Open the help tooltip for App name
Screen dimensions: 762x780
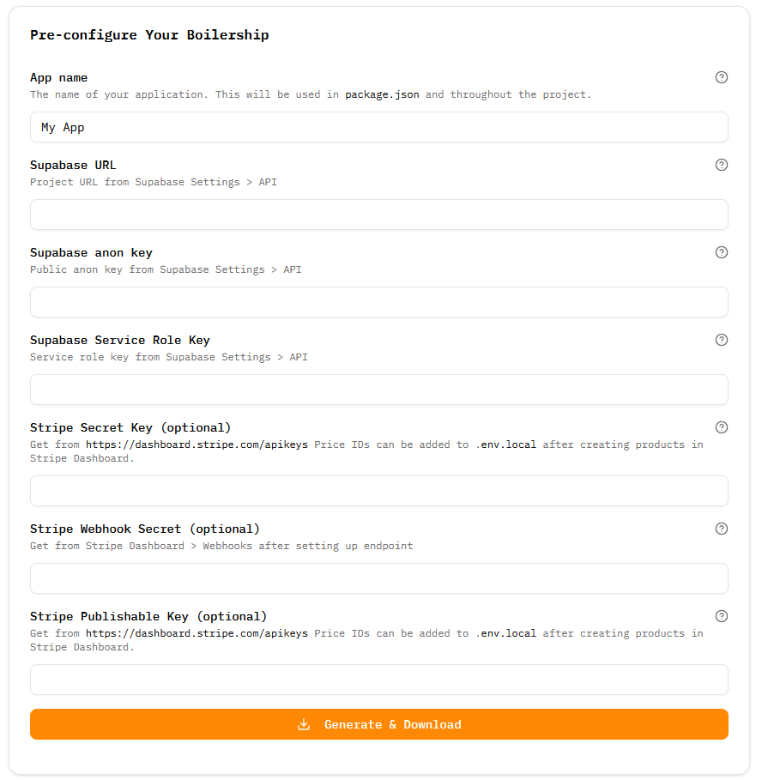pyautogui.click(x=721, y=77)
